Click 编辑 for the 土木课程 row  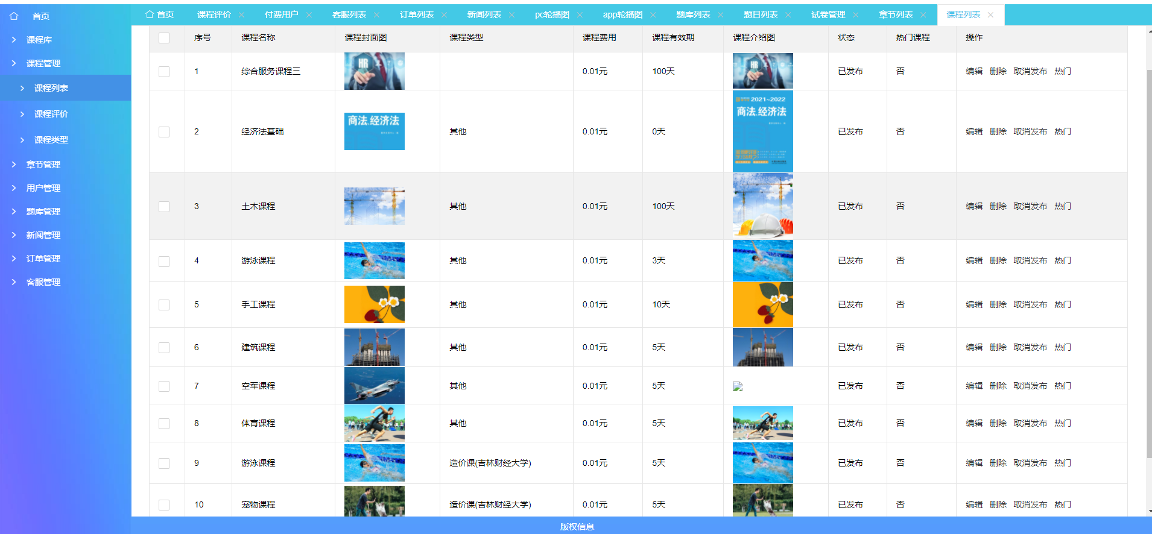973,206
